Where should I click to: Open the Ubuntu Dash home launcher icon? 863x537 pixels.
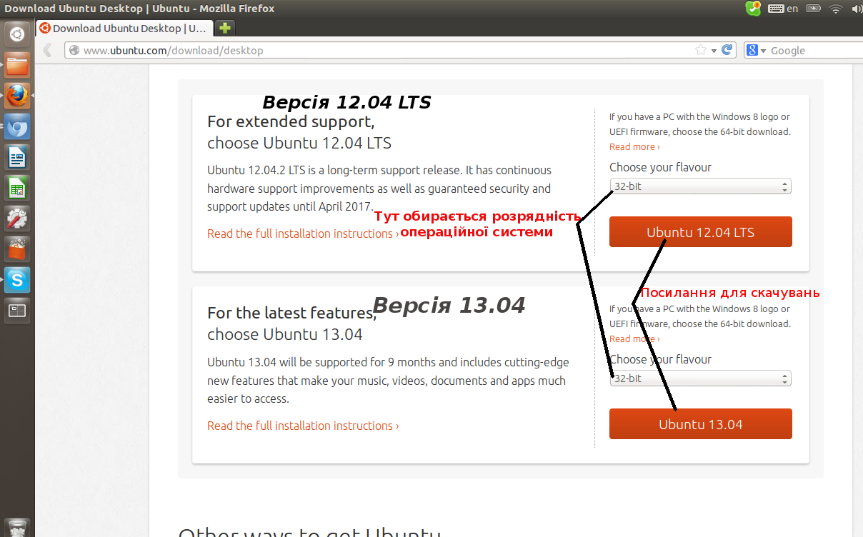coord(17,33)
